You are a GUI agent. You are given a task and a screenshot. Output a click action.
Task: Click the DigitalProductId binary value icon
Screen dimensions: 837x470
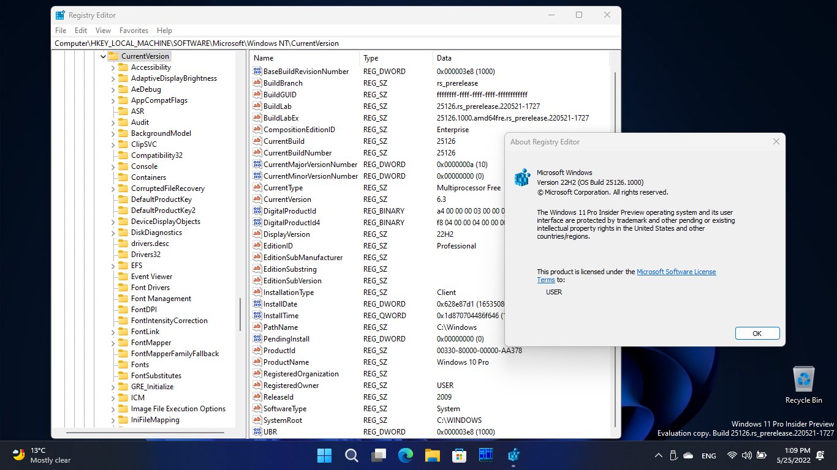click(x=257, y=211)
